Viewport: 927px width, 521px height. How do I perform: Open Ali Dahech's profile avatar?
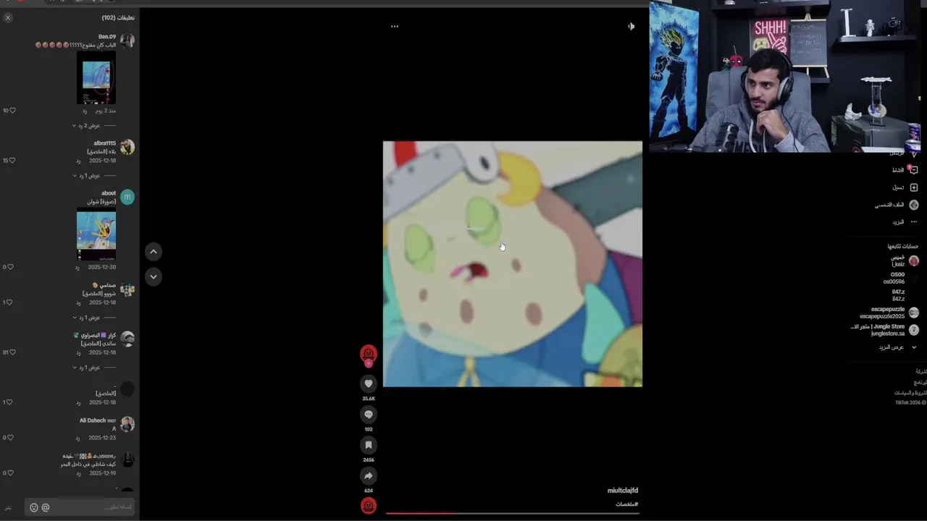coord(127,424)
